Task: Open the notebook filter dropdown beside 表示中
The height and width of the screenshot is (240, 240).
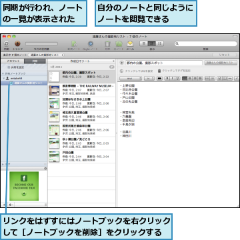Action: point(46,55)
